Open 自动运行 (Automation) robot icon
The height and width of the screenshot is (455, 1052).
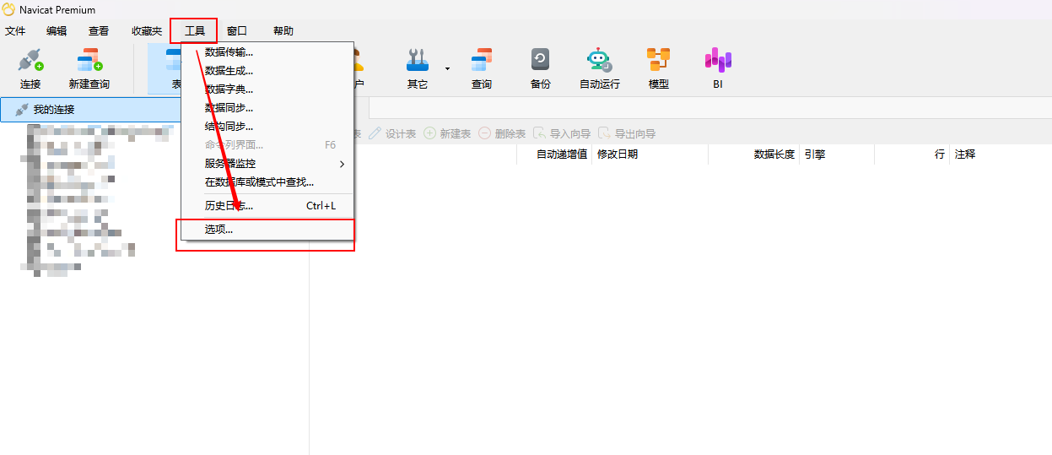(599, 68)
